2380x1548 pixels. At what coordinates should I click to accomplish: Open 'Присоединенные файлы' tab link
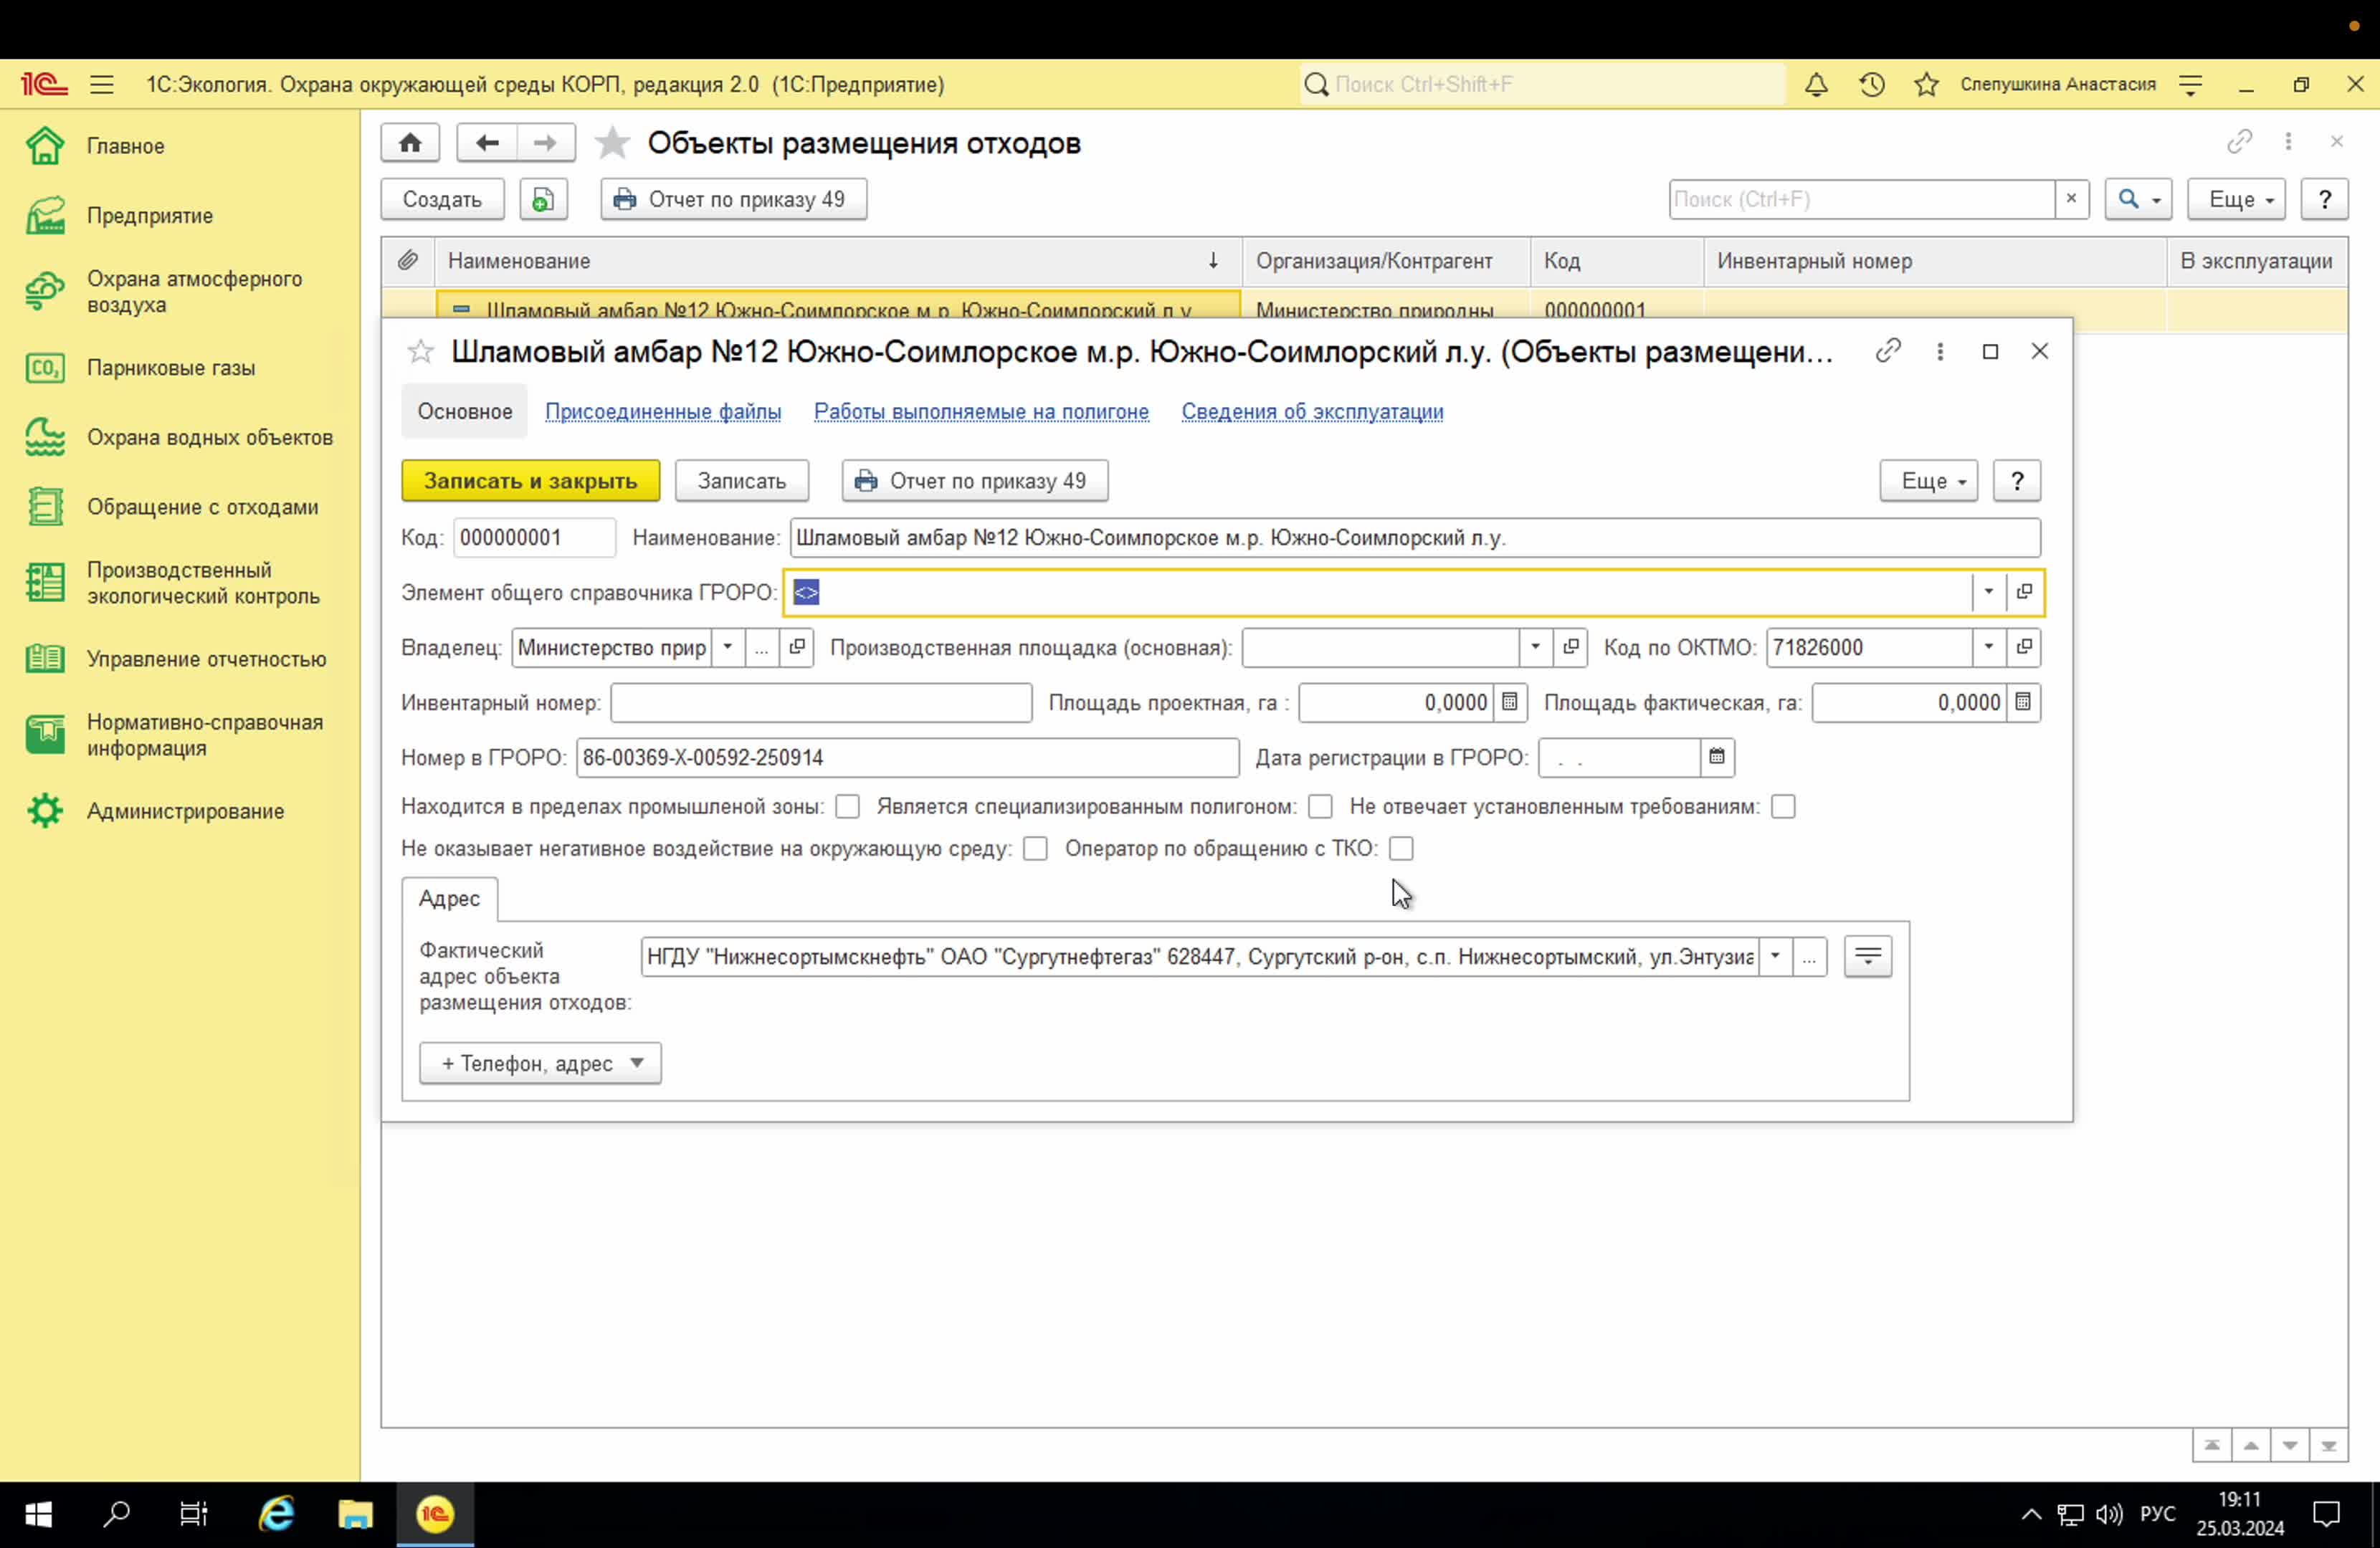663,411
